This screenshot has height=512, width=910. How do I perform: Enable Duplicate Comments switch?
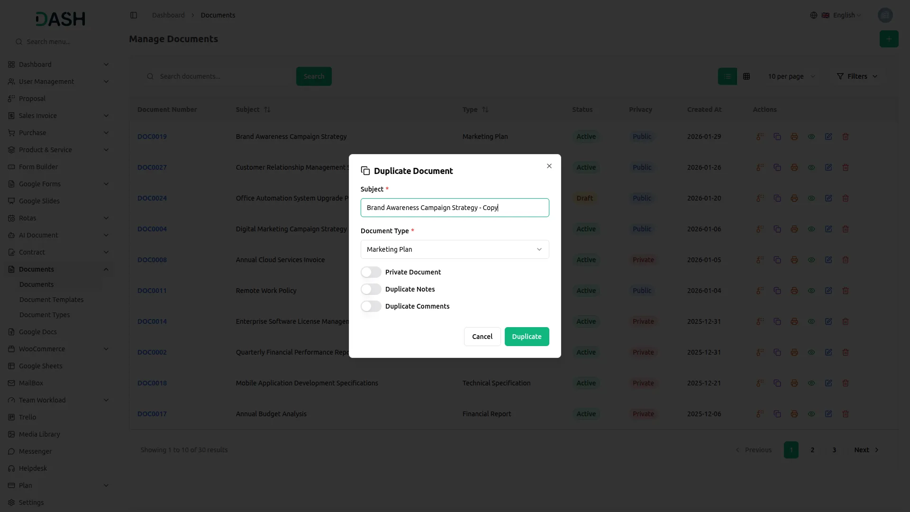pyautogui.click(x=371, y=306)
